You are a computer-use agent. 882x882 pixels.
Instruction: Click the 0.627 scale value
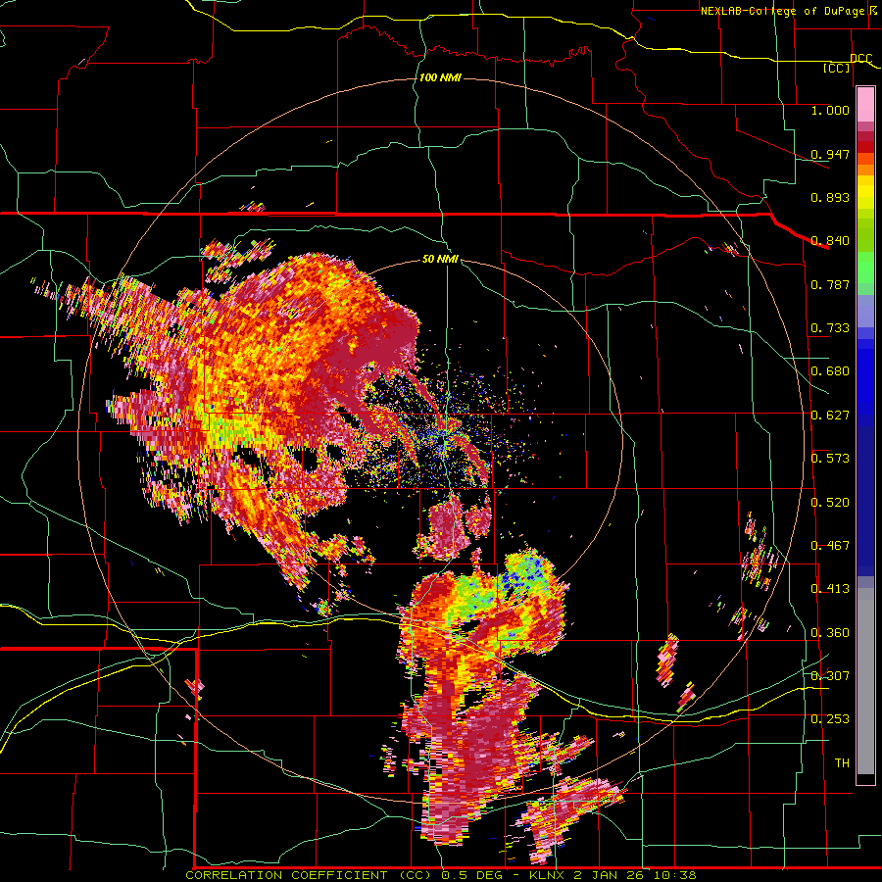[830, 416]
